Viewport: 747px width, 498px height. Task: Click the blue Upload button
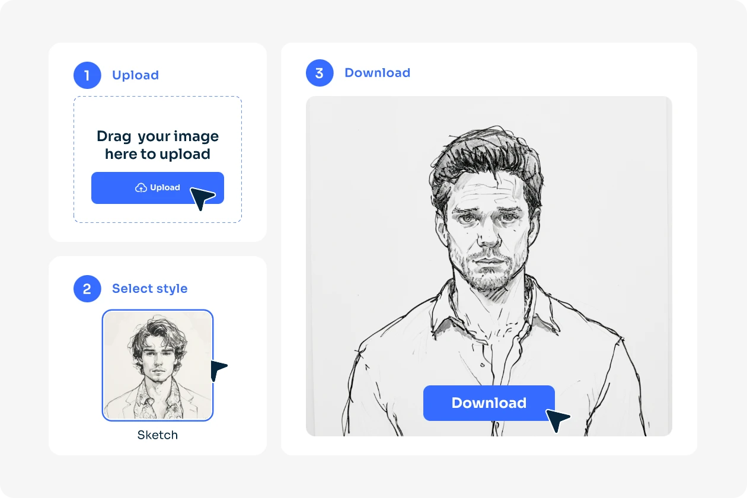click(x=158, y=188)
